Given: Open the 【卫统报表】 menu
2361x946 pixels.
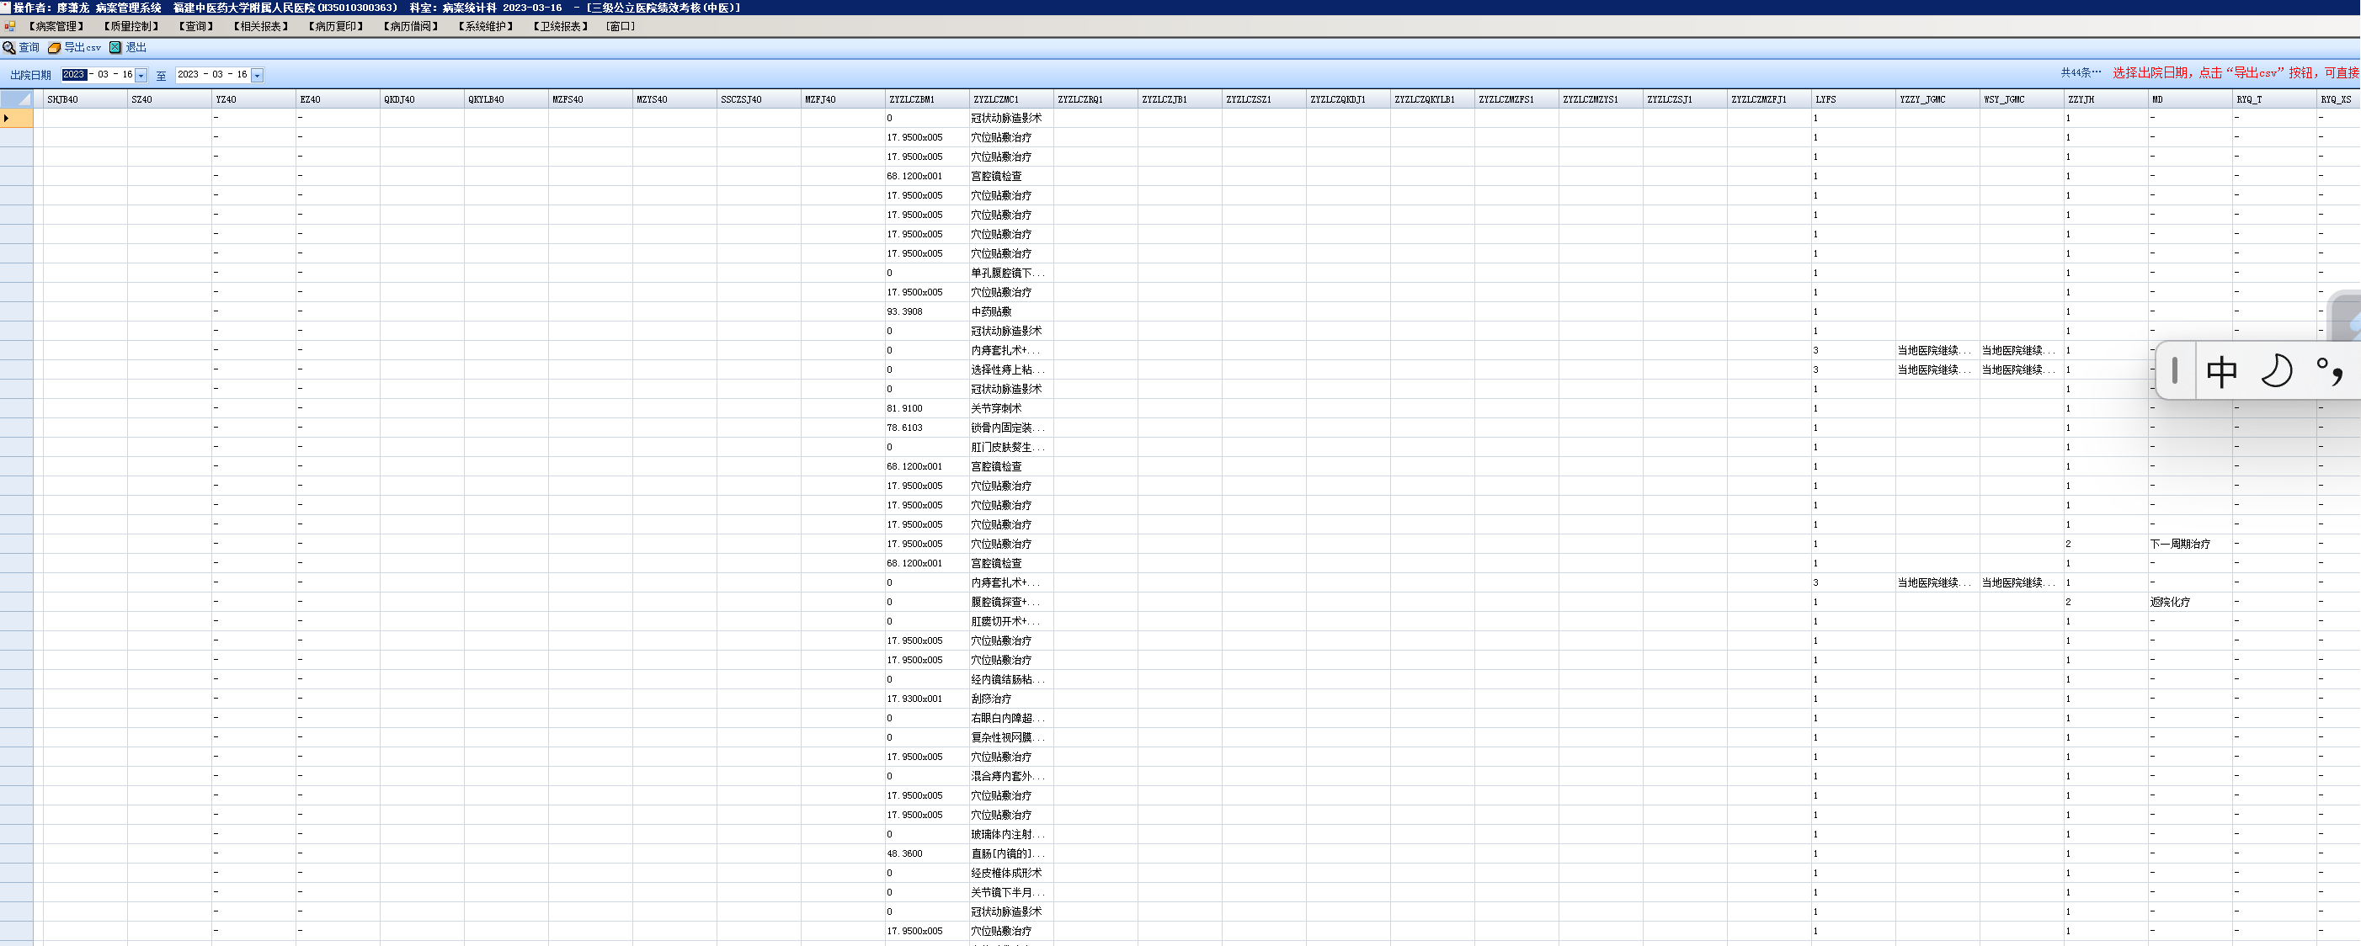Looking at the screenshot, I should tap(561, 27).
